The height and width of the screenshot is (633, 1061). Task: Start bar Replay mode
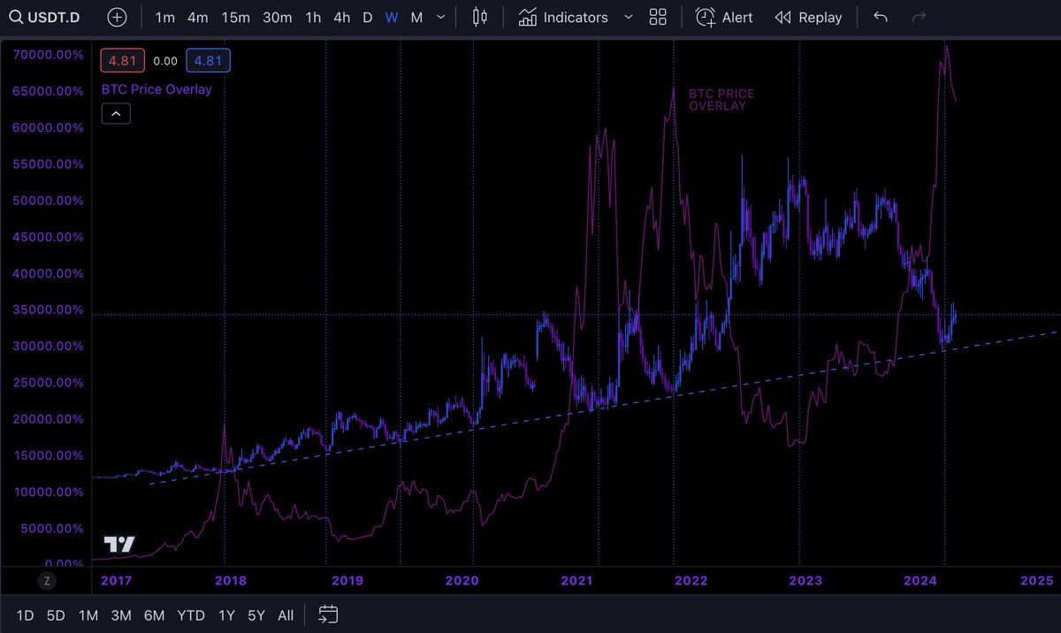coord(808,17)
